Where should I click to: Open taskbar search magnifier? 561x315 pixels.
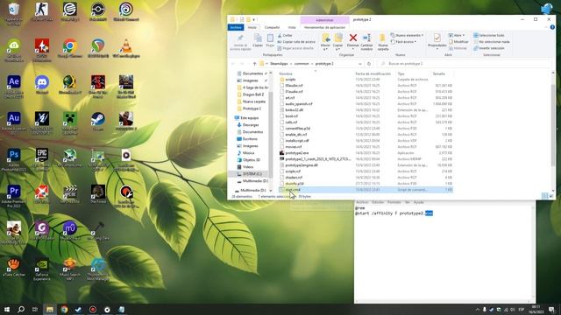pos(21,309)
